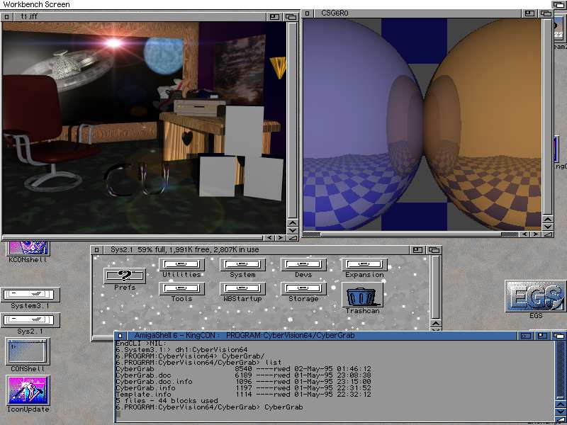Click the t1.iff scroll up arrow
Viewport: 567px width, 425px height.
point(292,222)
